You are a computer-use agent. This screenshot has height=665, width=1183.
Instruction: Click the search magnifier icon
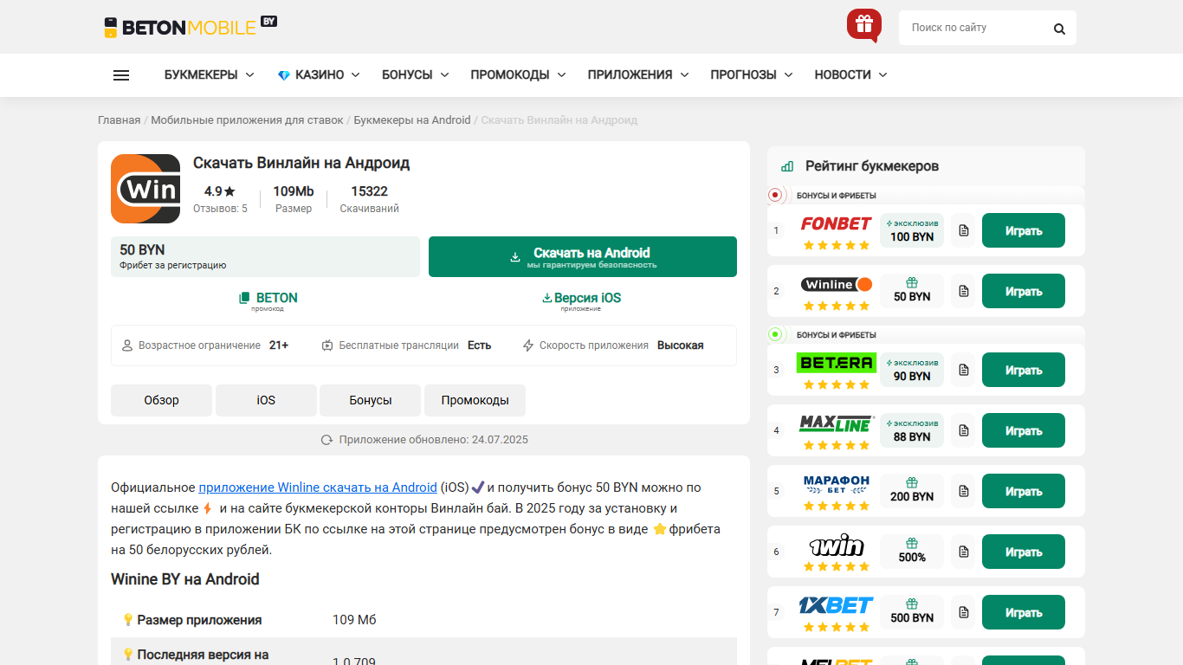(1059, 29)
